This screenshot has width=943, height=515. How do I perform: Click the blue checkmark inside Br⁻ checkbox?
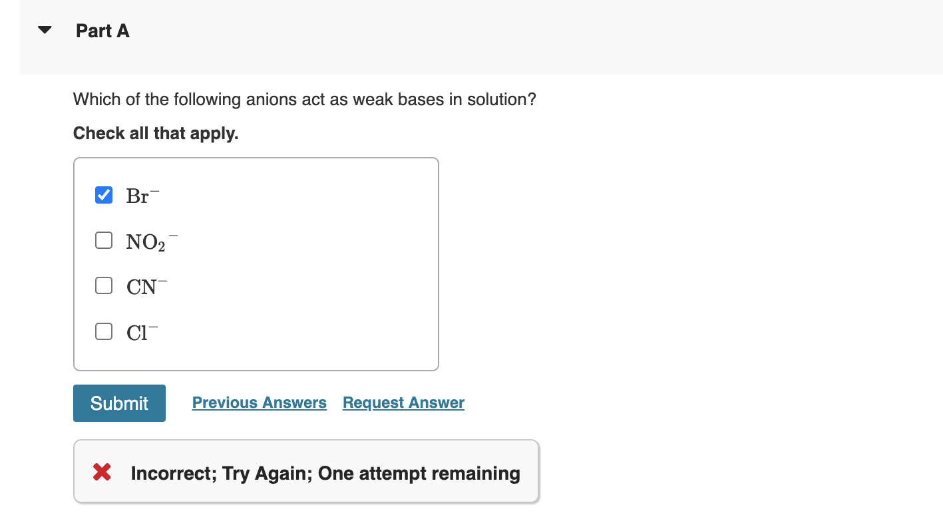pyautogui.click(x=103, y=194)
